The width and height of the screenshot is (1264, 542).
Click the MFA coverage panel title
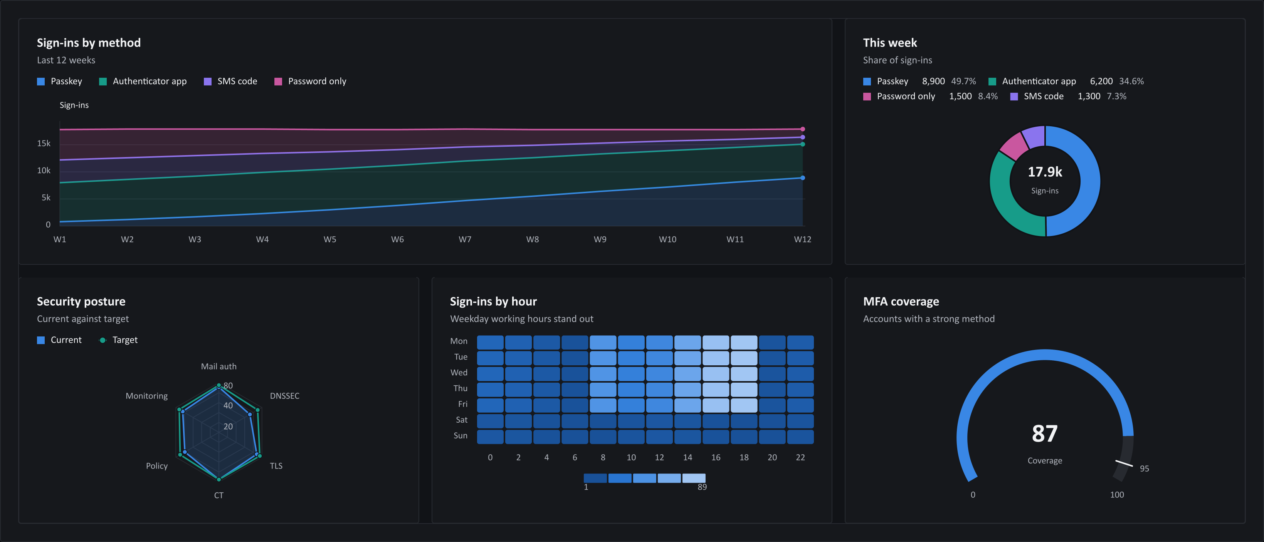(x=901, y=302)
